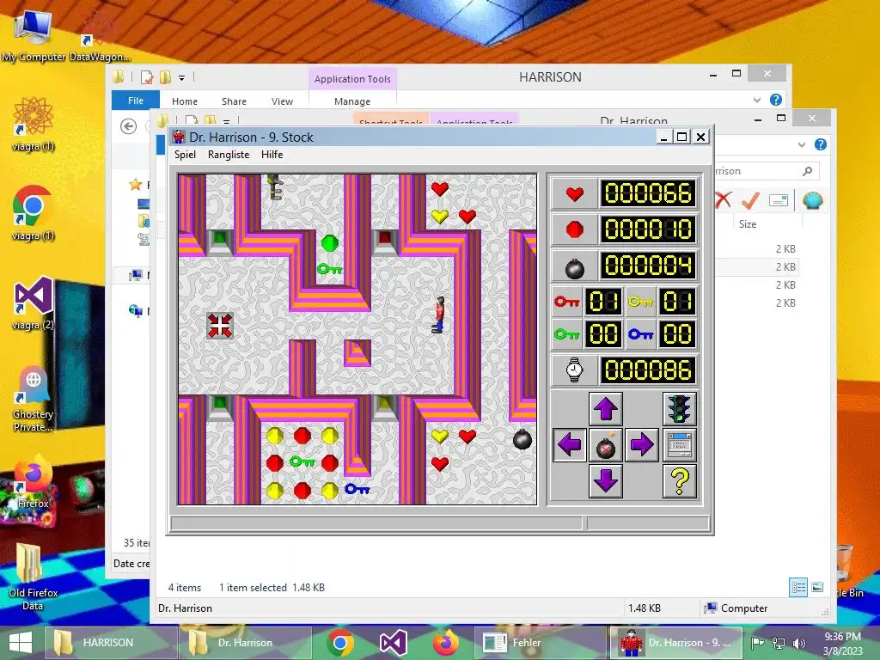Click the green key counter icon
The height and width of the screenshot is (660, 880).
pyautogui.click(x=567, y=334)
